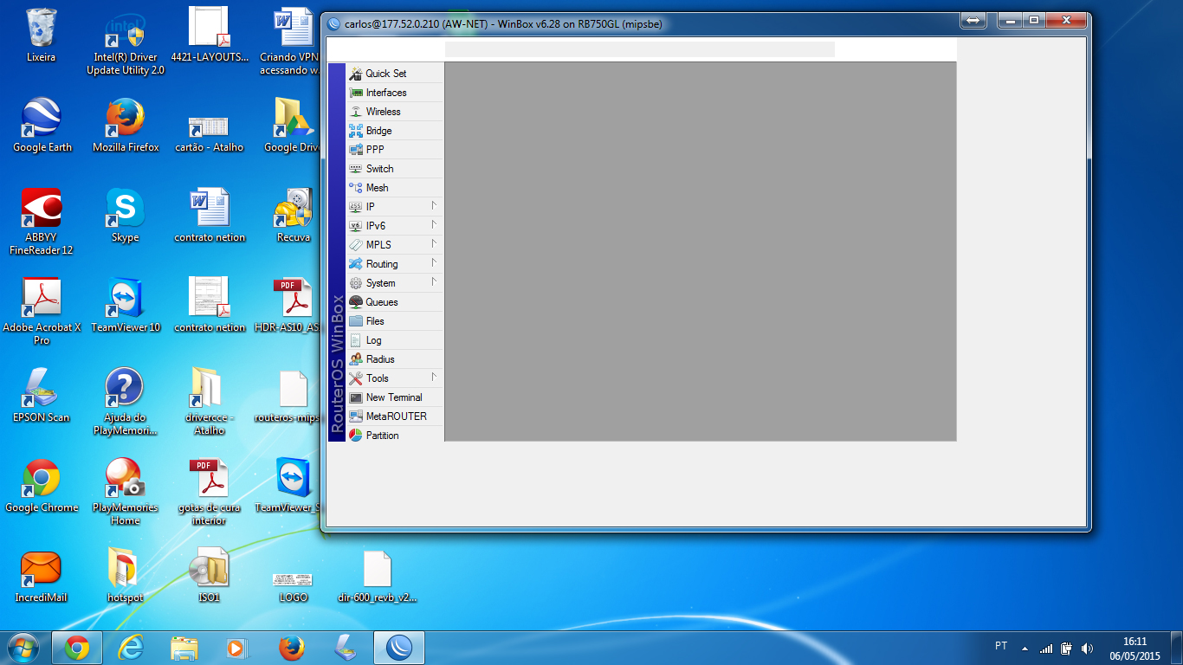1183x665 pixels.
Task: Open Windows Explorer from the taskbar
Action: (184, 648)
